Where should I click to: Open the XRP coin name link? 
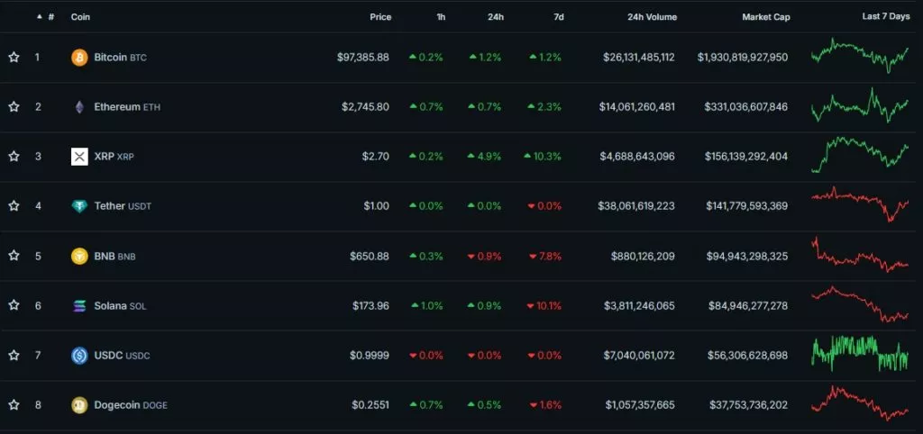click(x=103, y=157)
